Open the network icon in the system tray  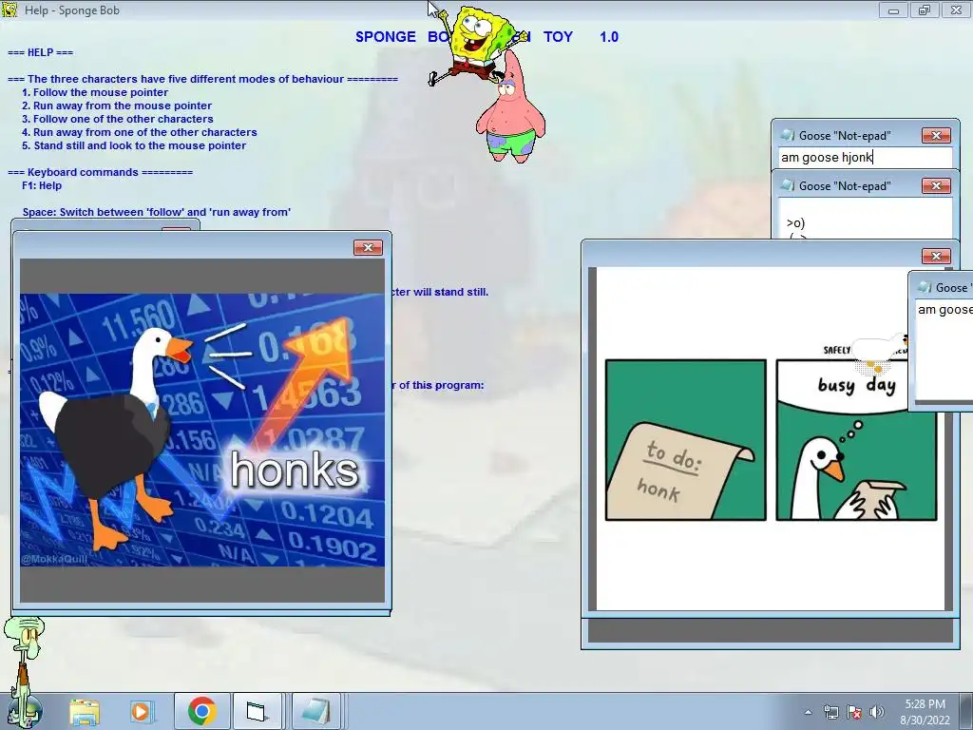830,712
